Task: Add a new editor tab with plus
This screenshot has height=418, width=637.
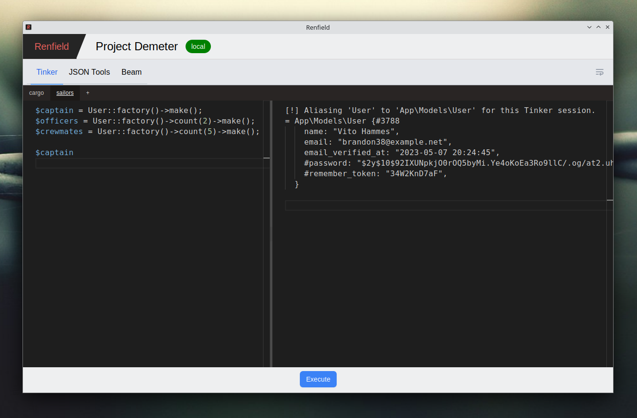Action: (88, 93)
